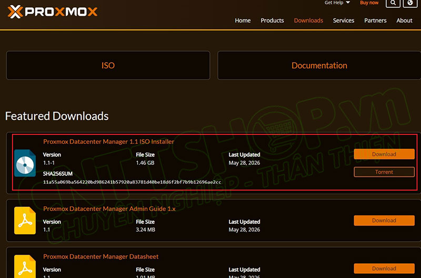Select the ISO category box
The height and width of the screenshot is (278, 421).
click(x=108, y=65)
